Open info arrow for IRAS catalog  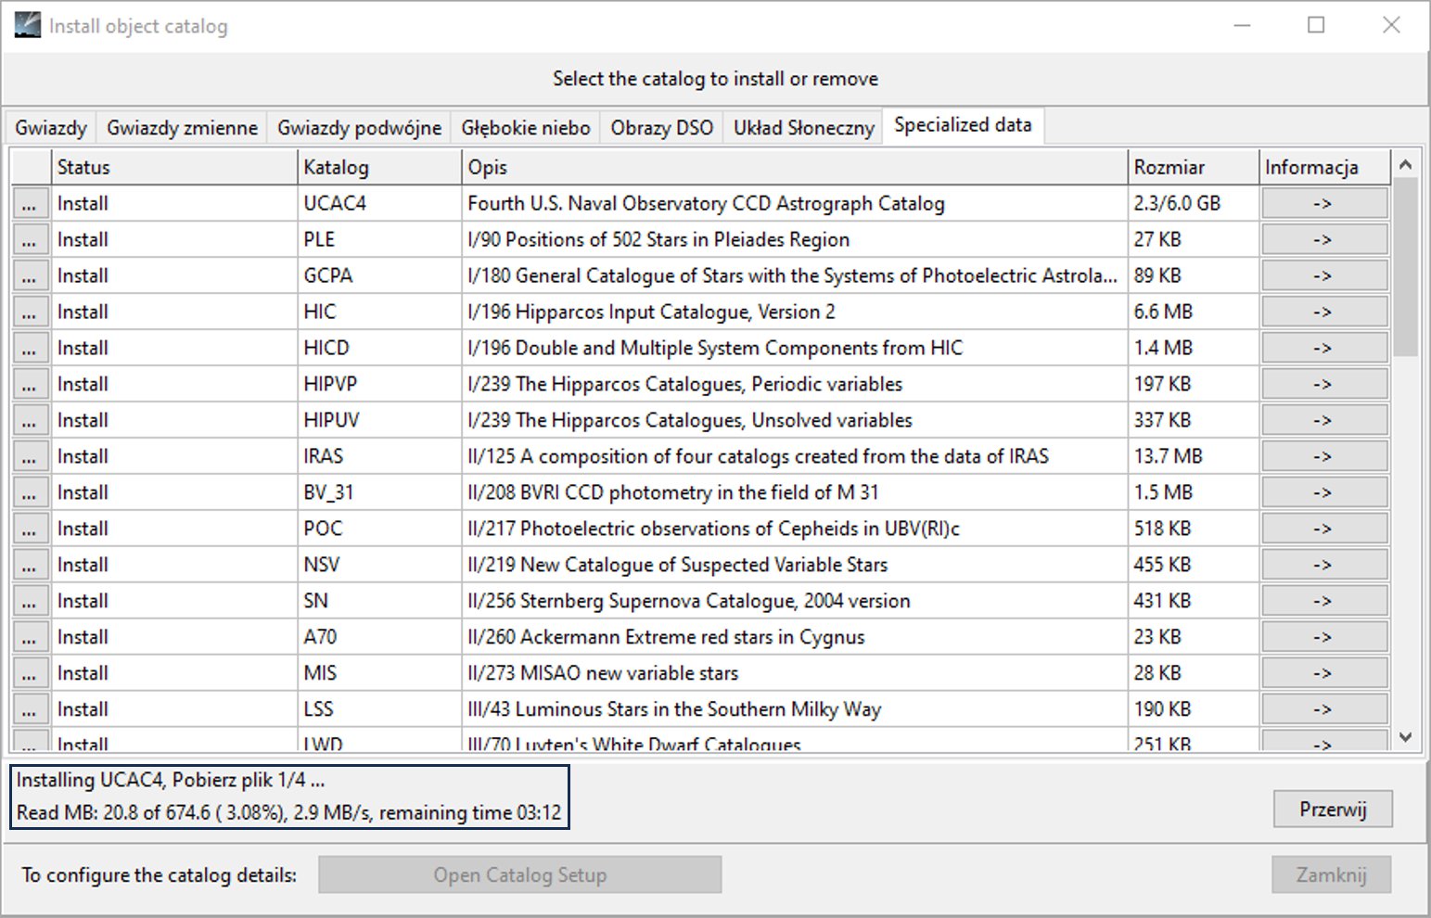1323,456
